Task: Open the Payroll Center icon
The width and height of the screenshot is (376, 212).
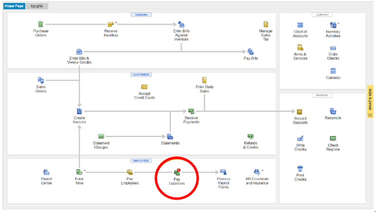Action: 46,172
